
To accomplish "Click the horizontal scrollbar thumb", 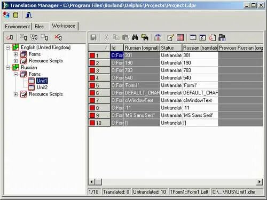I will click(x=99, y=182).
